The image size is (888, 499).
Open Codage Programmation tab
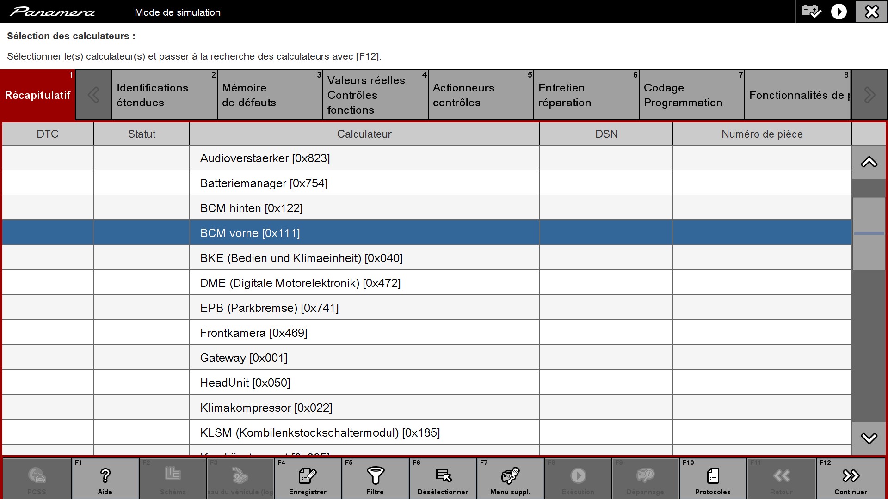691,95
